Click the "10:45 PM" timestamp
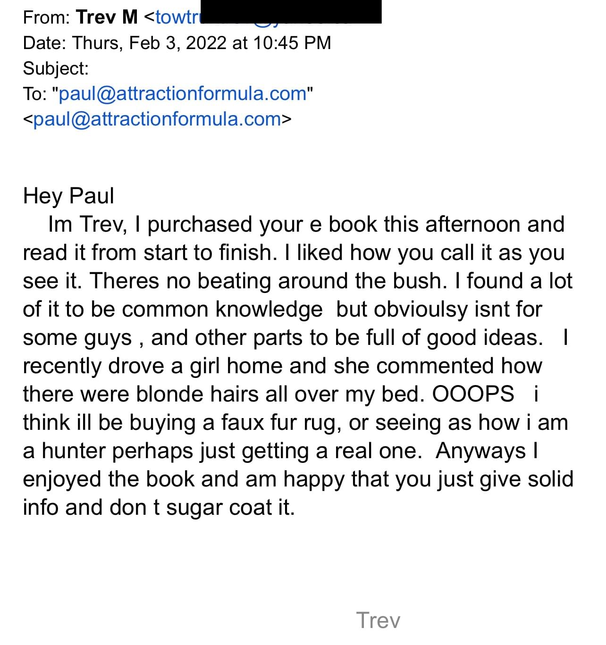606x645 pixels. click(x=292, y=43)
